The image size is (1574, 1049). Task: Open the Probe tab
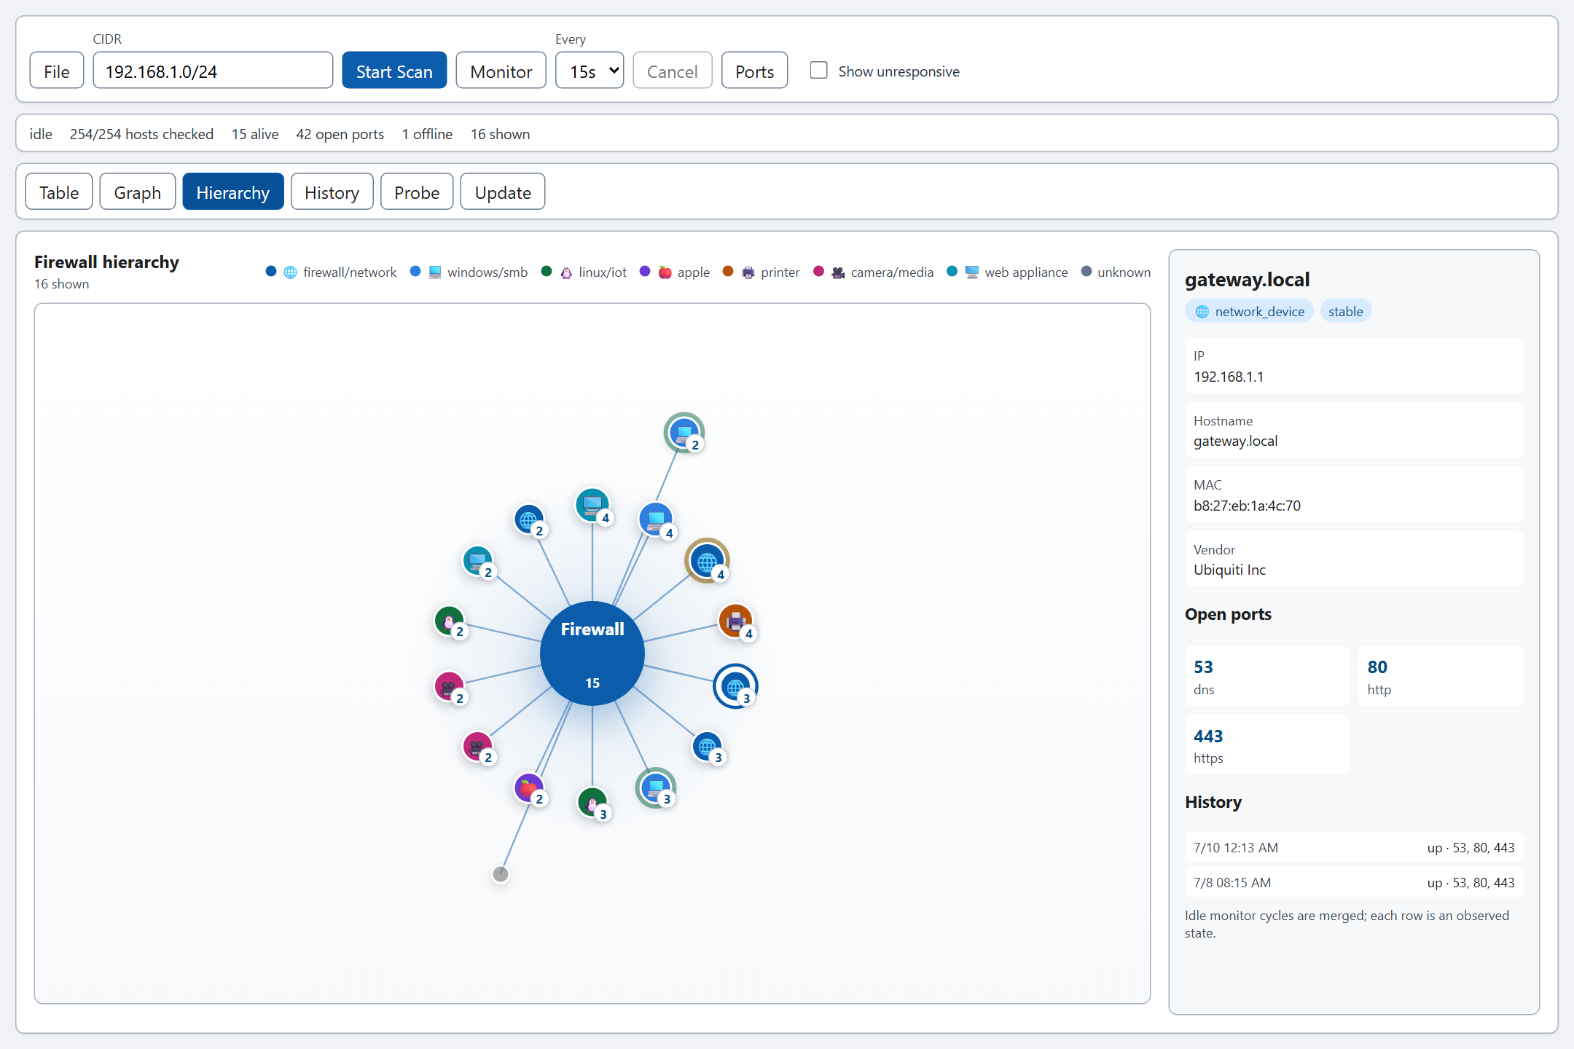[x=417, y=192]
